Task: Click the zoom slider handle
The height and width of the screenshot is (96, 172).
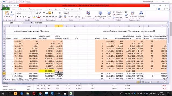Action: coord(158,82)
